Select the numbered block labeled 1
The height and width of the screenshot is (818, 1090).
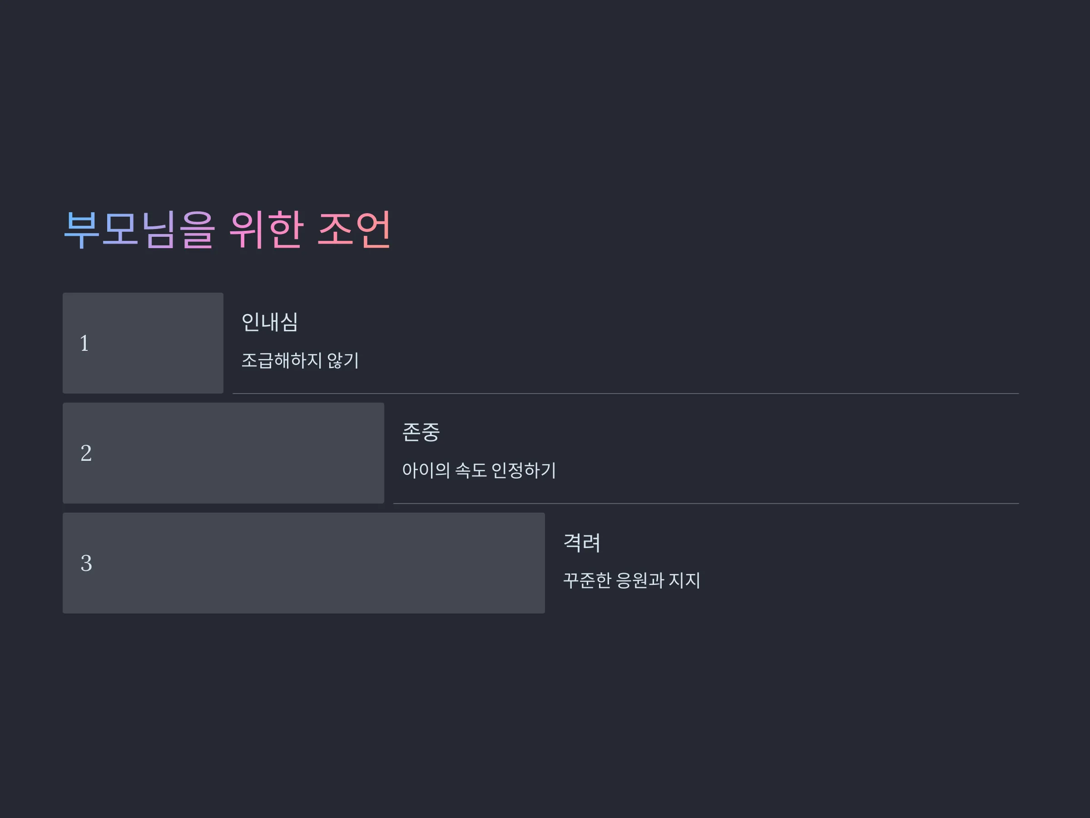143,343
